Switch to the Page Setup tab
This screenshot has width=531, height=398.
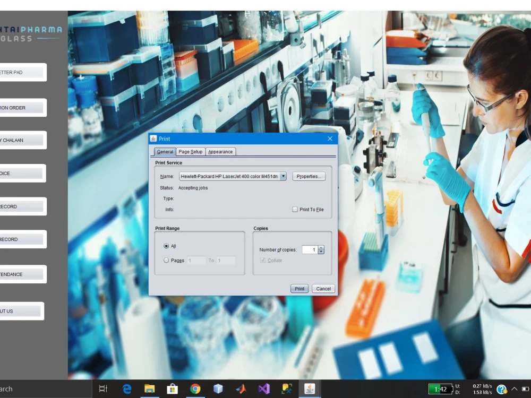tap(190, 151)
